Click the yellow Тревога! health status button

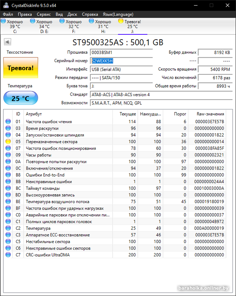tap(20, 68)
